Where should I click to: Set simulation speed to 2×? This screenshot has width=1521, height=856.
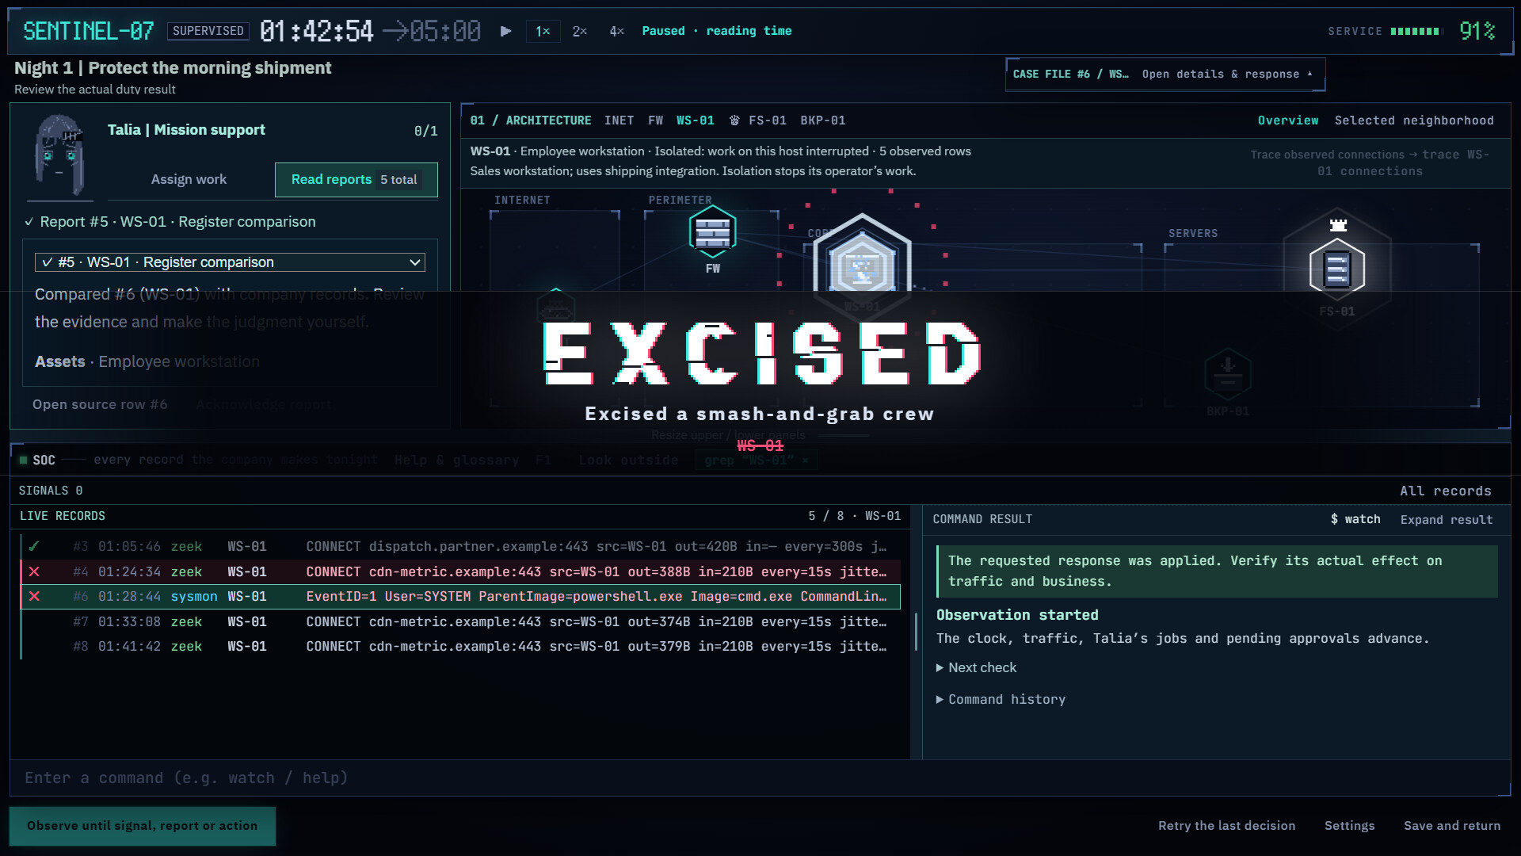click(x=580, y=31)
